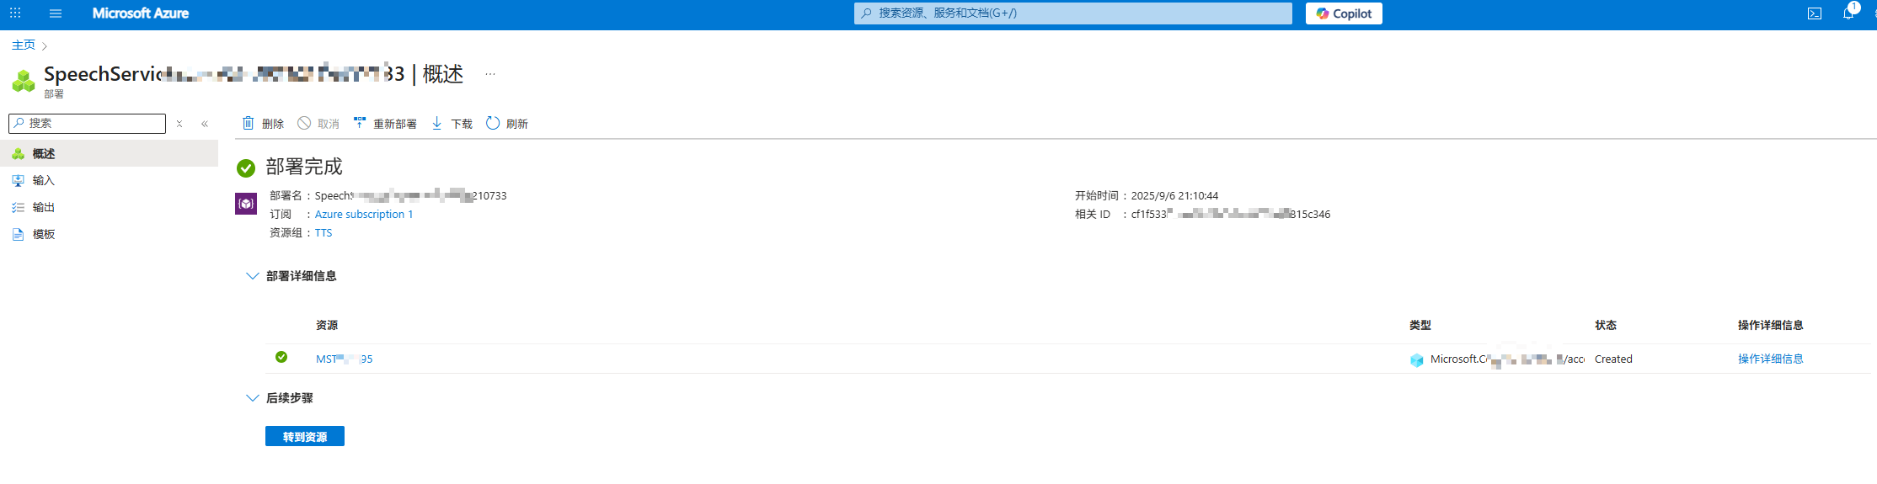Click the 状态 column header

[x=1606, y=326]
